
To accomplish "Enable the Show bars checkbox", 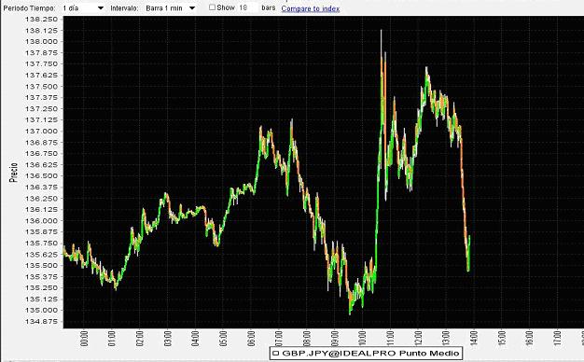I will click(212, 7).
